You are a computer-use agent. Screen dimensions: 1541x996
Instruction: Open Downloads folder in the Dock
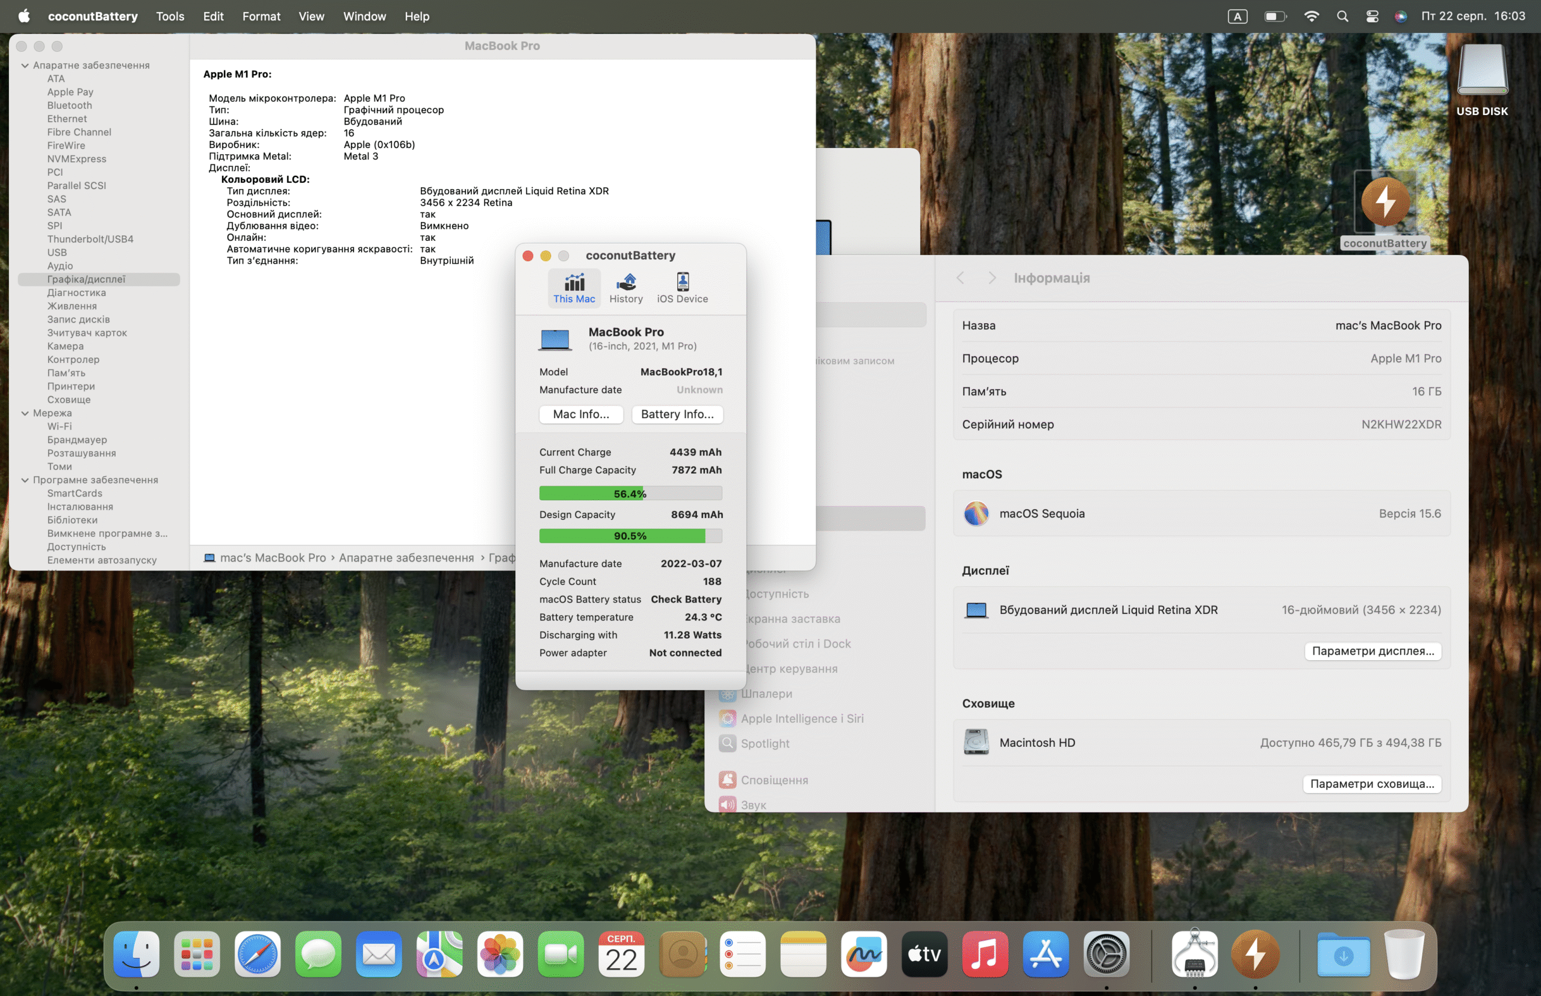[x=1343, y=954]
